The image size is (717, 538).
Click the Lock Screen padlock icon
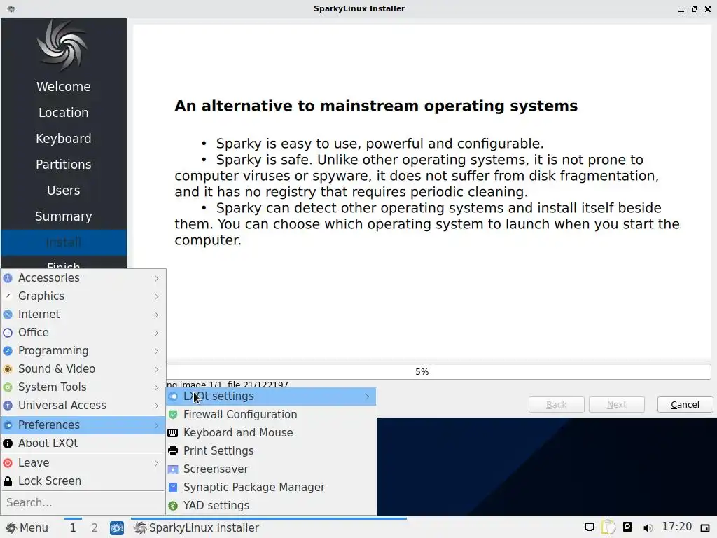(8, 481)
